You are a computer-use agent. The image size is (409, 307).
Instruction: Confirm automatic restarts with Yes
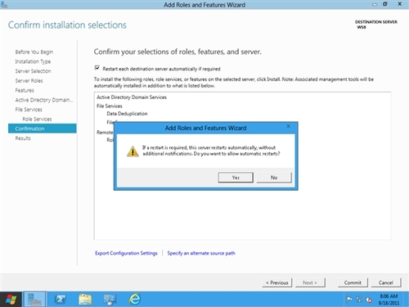click(x=236, y=178)
